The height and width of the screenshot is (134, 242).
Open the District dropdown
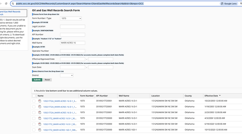[x=67, y=75]
